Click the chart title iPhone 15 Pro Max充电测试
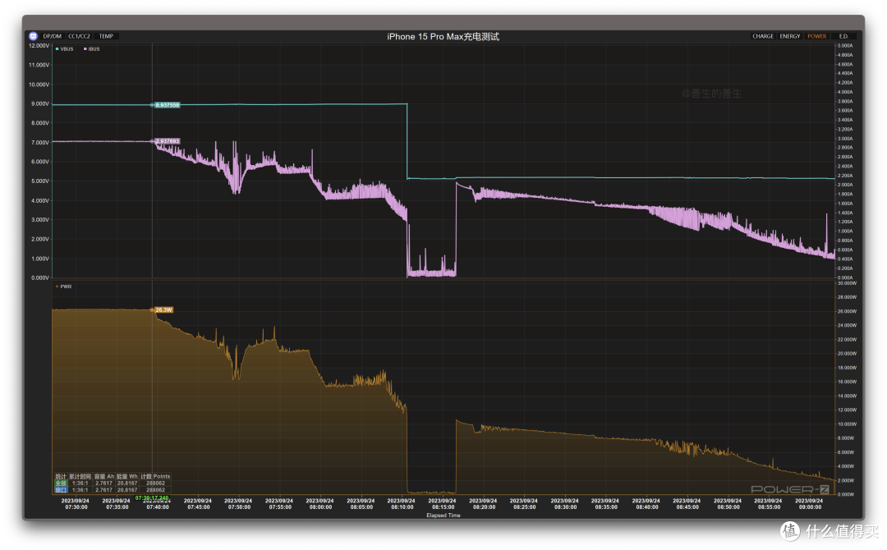This screenshot has height=550, width=887. coord(443,37)
